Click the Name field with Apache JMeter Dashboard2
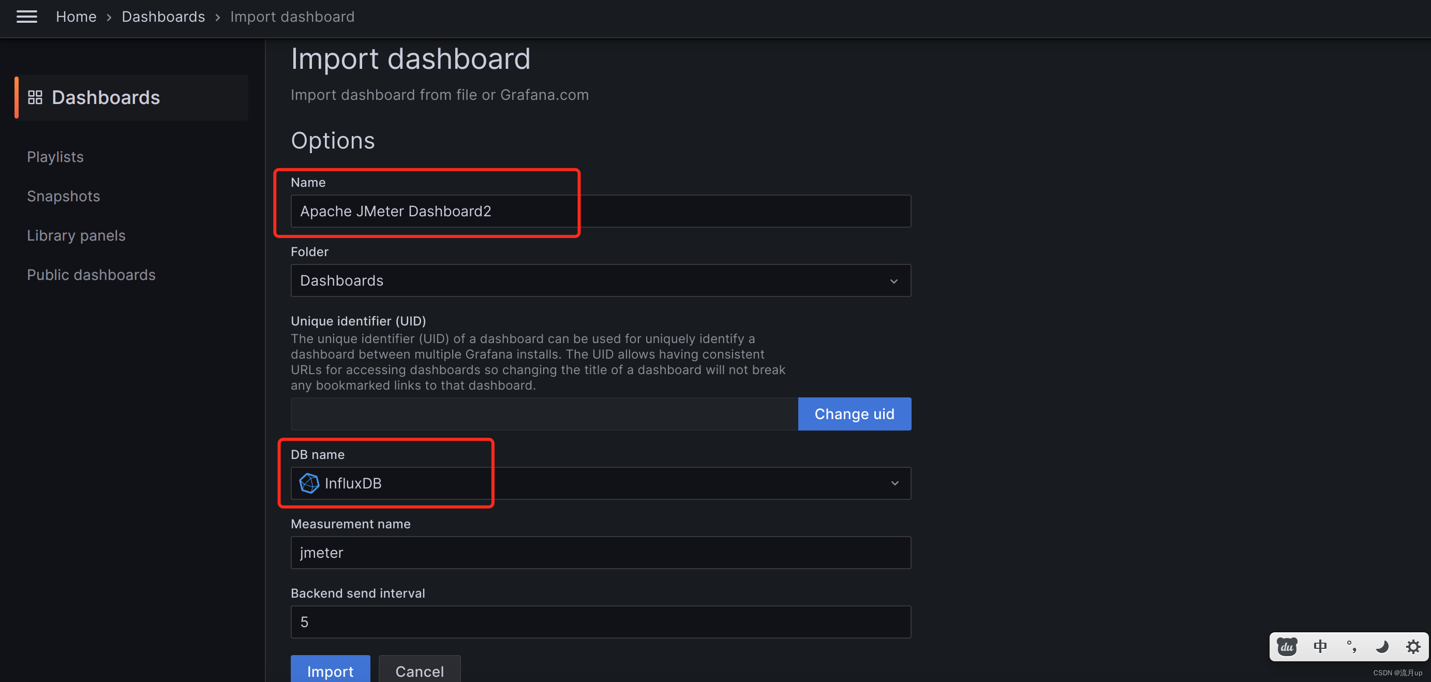 coord(601,211)
